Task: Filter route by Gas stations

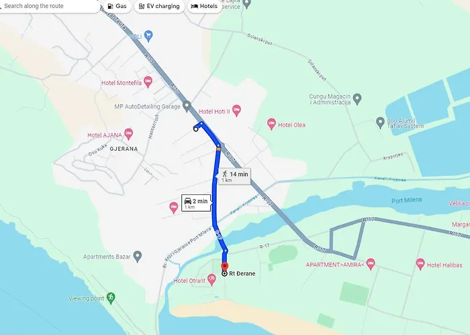Action: pos(117,6)
